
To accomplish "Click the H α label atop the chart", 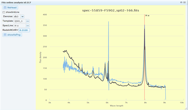I will pos(147,16).
